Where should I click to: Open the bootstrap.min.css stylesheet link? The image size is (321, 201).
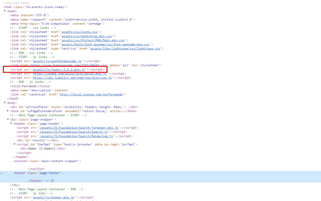[87, 36]
